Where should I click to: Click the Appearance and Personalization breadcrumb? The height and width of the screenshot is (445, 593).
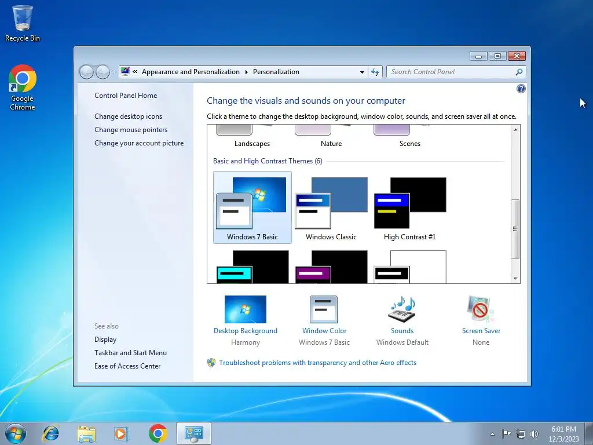point(191,72)
